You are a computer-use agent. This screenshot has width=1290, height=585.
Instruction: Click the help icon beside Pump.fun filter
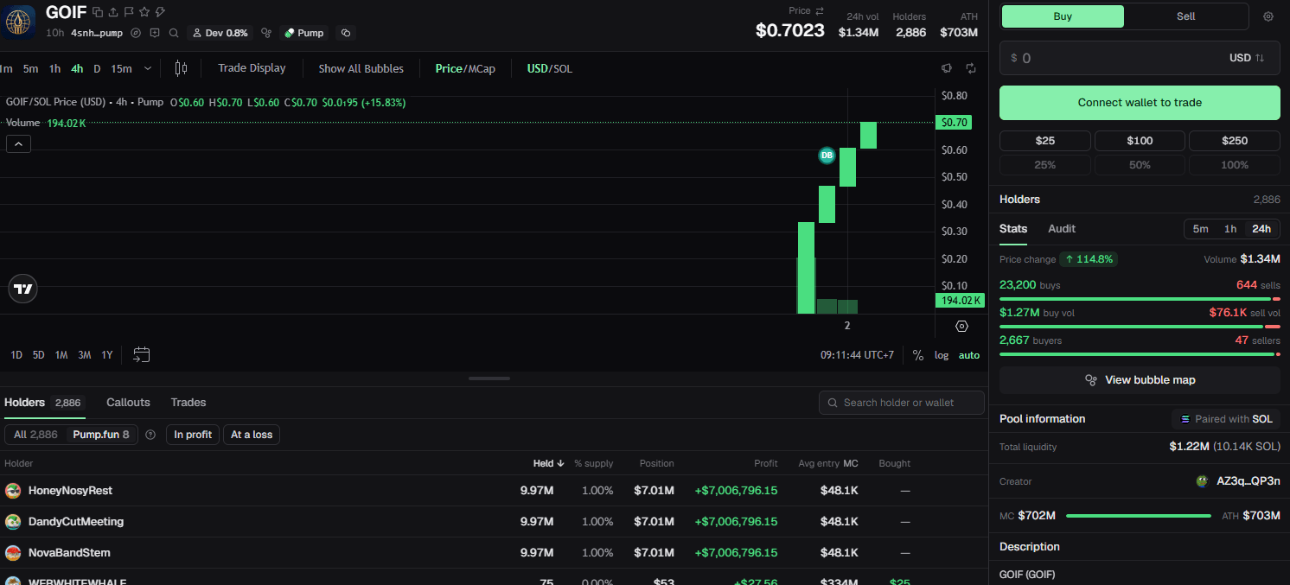pyautogui.click(x=150, y=435)
